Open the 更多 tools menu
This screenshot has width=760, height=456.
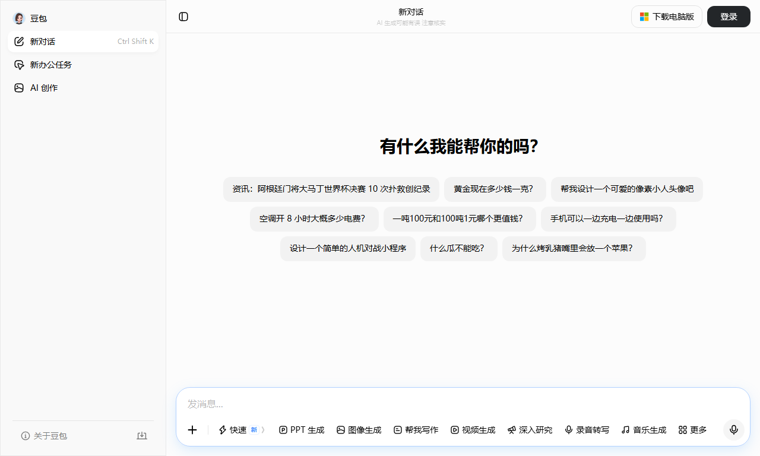pyautogui.click(x=693, y=430)
